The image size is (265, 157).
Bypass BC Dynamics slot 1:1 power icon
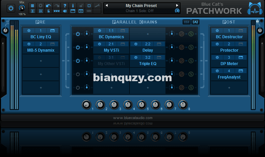100,31
